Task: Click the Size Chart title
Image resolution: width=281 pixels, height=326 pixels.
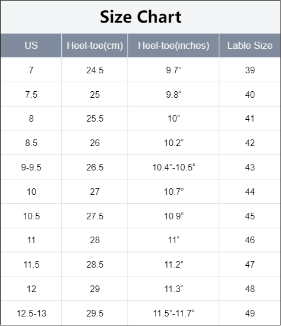Action: pos(140,17)
